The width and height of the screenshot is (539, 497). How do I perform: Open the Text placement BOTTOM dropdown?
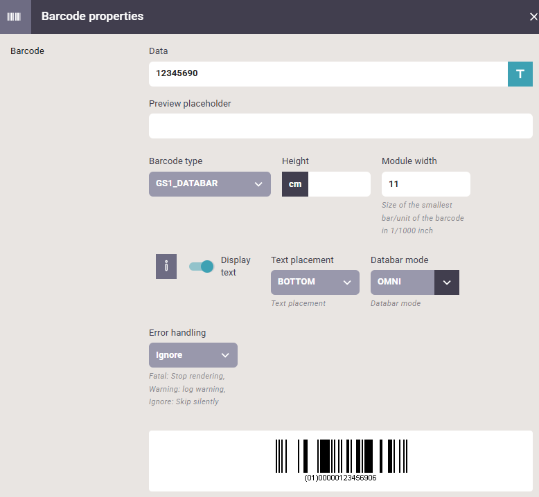(315, 282)
